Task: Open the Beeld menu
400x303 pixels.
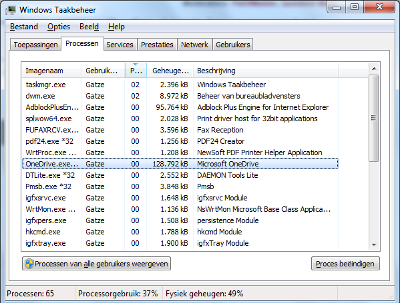Action: click(x=89, y=27)
